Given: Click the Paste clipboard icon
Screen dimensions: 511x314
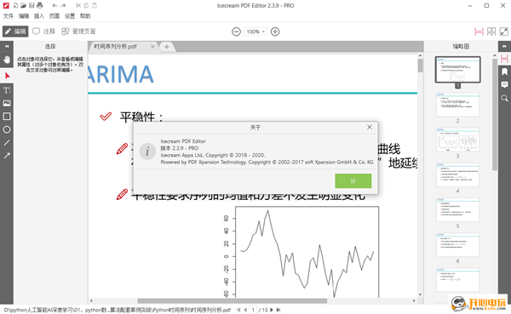Looking at the screenshot, I should point(95,6).
